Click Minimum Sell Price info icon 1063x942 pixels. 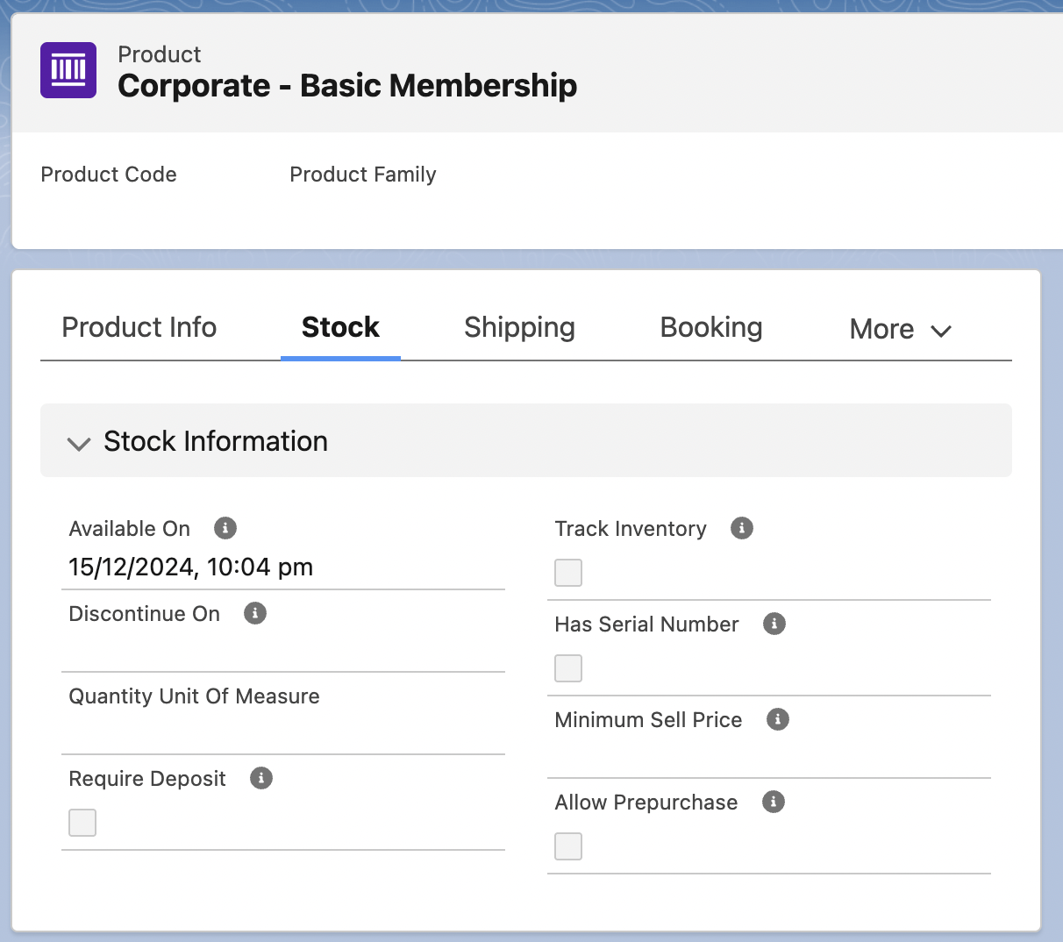point(778,719)
